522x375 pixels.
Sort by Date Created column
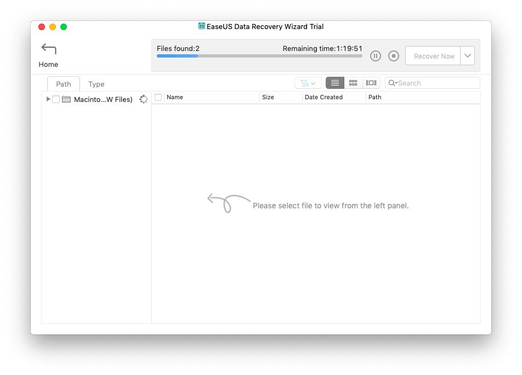click(333, 97)
